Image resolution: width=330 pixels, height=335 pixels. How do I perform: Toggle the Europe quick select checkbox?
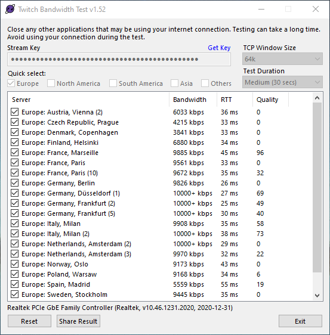pos(11,83)
